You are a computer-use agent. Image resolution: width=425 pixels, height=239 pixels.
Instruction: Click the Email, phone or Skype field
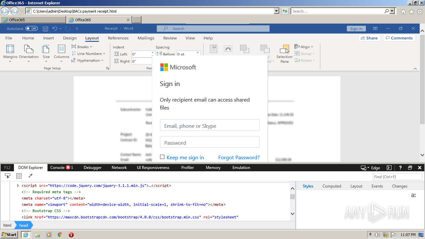tap(210, 125)
